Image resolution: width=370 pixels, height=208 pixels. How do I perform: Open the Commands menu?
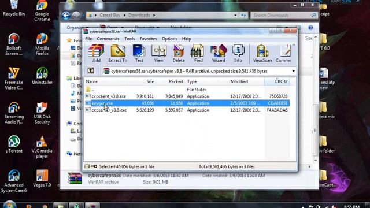tap(108, 39)
